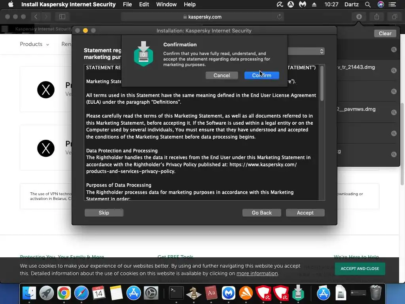Click the "We're Here to Help" link

(x=356, y=257)
